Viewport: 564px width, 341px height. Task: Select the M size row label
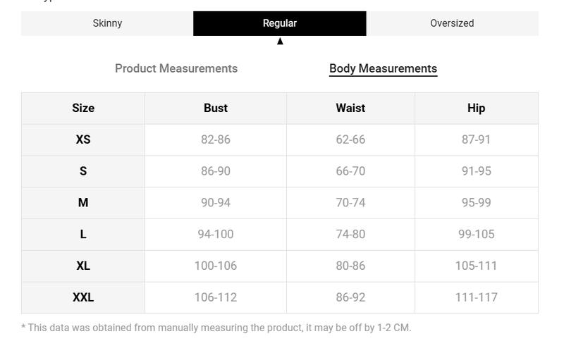tap(83, 203)
